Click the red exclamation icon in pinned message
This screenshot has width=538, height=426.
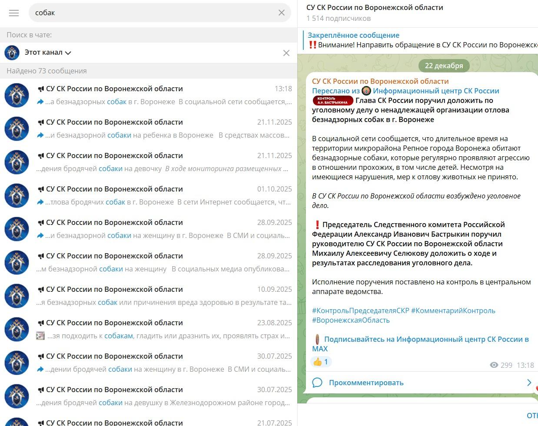click(x=312, y=45)
